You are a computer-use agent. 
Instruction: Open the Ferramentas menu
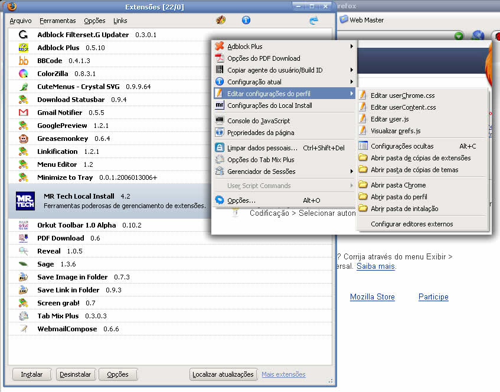(x=58, y=21)
